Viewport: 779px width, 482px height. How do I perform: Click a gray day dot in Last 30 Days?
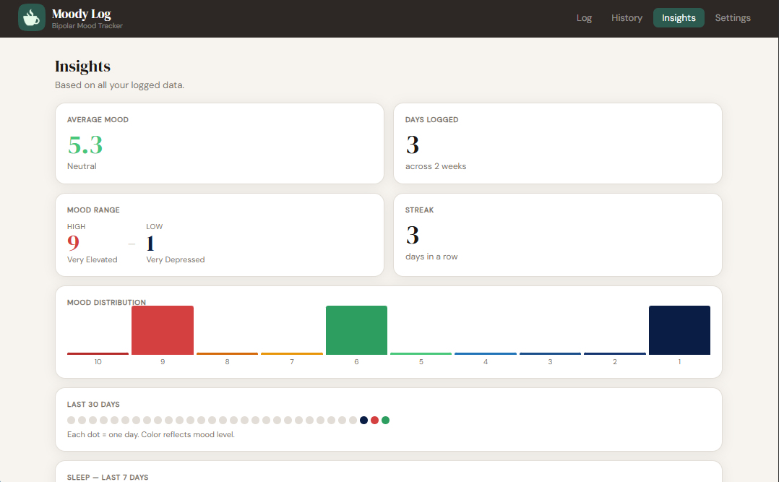pyautogui.click(x=71, y=420)
